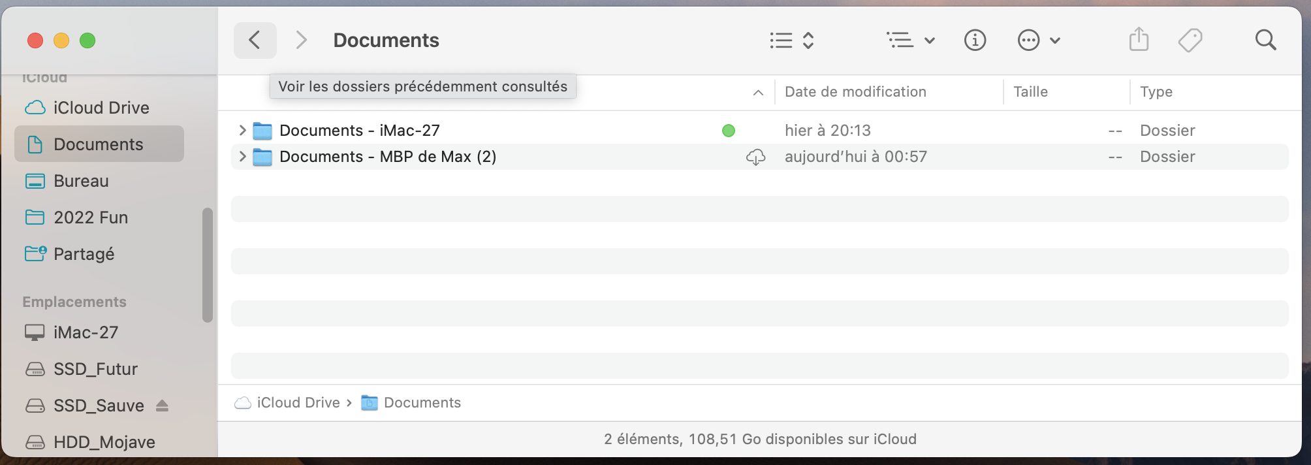Screen dimensions: 1311x465
Task: Click the Share icon in toolbar
Action: coord(1139,40)
